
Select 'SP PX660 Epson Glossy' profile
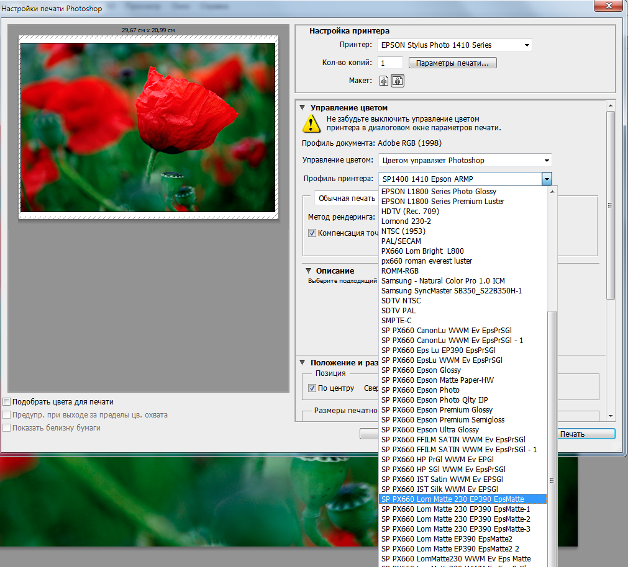pyautogui.click(x=463, y=370)
